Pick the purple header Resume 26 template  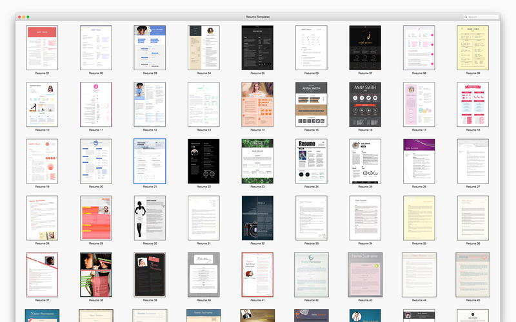click(419, 162)
